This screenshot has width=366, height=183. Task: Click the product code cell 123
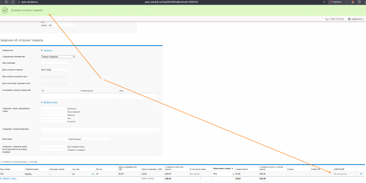pos(12,174)
